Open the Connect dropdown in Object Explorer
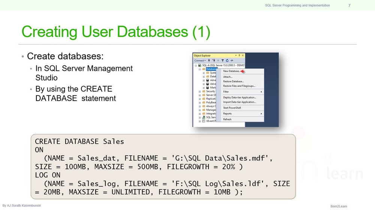 point(200,61)
